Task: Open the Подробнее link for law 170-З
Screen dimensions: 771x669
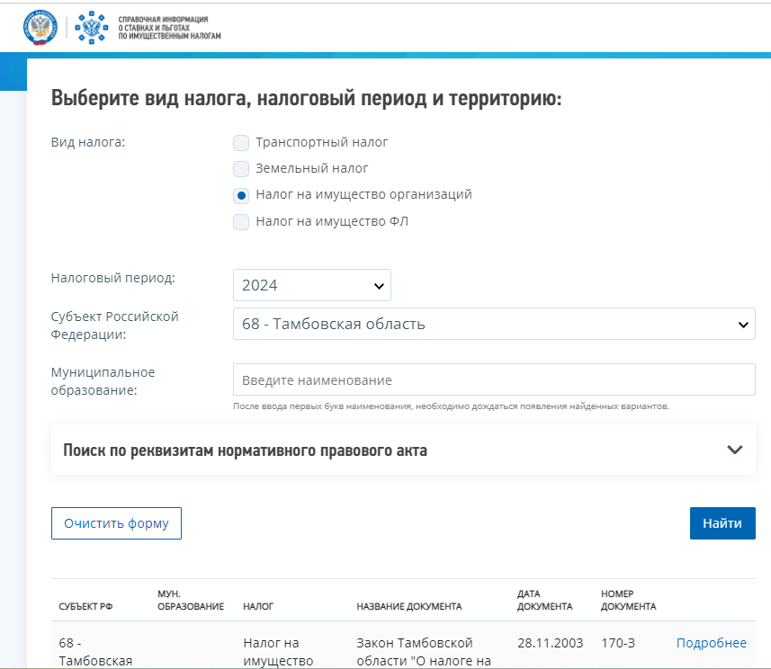Action: [711, 643]
